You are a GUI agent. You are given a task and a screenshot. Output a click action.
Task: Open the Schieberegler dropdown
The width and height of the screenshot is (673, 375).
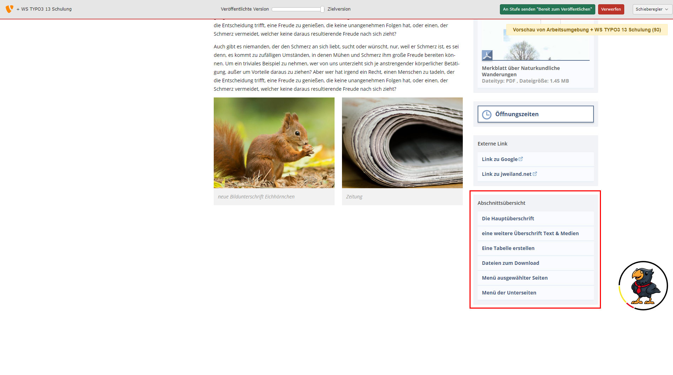point(652,9)
